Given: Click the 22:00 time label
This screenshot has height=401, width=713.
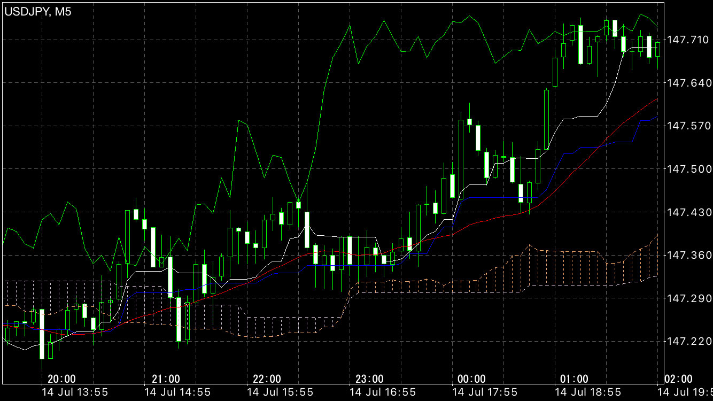Looking at the screenshot, I should [x=267, y=379].
